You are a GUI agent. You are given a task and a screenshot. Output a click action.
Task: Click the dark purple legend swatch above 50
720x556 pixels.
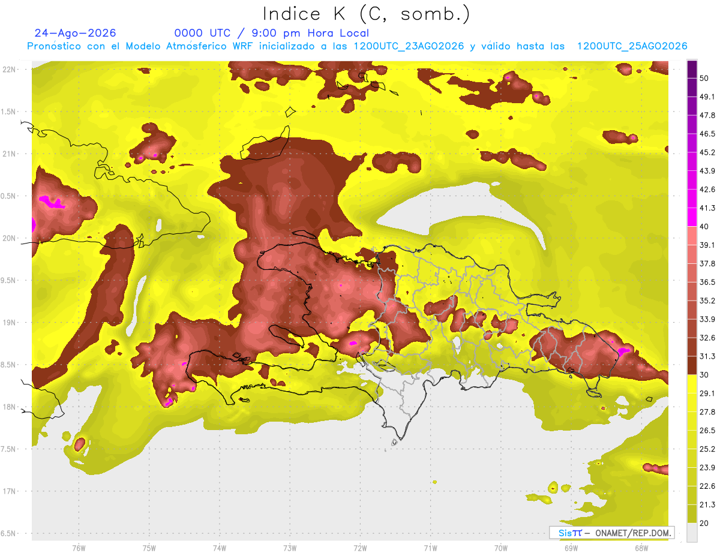click(x=692, y=70)
